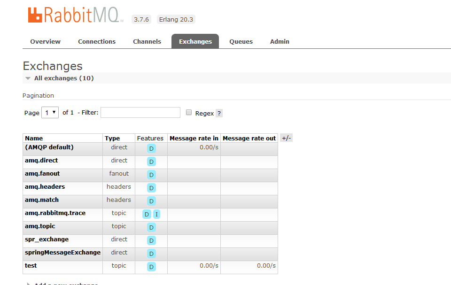
Task: Click the Exchanges page heading
Action: (x=53, y=66)
